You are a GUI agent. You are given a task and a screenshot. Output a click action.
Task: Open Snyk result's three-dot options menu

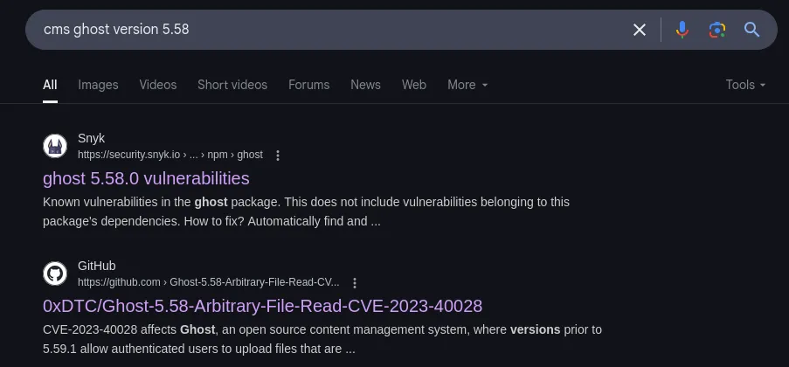point(278,156)
